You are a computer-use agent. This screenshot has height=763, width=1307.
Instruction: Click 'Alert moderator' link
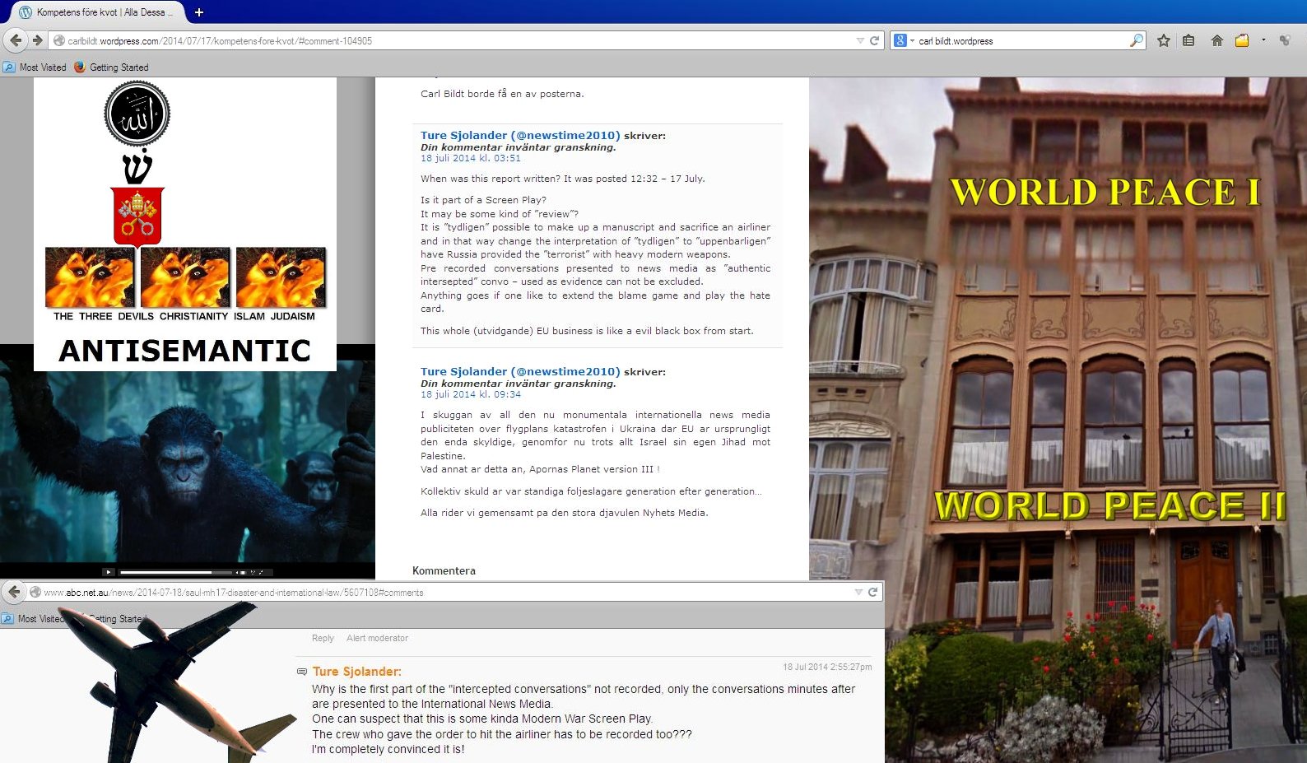point(377,638)
